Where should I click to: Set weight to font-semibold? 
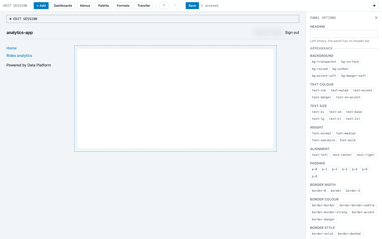click(x=323, y=140)
